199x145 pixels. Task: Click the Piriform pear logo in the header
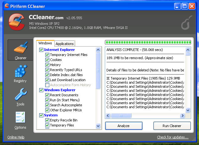[x=186, y=23]
